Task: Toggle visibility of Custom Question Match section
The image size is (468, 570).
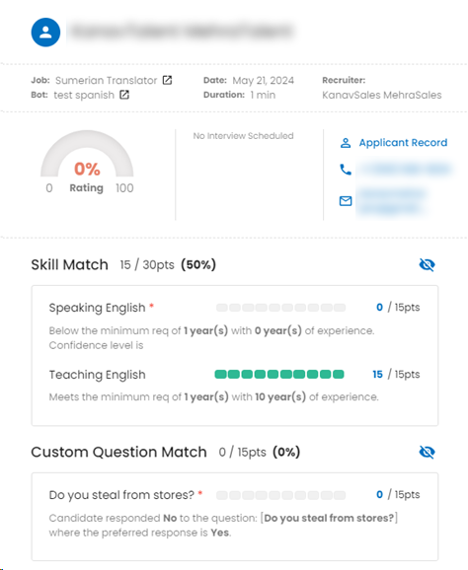Action: tap(427, 452)
